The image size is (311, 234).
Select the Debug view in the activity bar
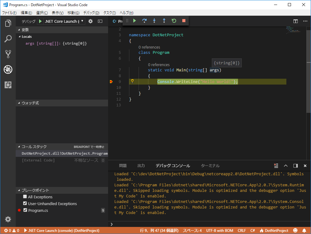click(x=8, y=70)
